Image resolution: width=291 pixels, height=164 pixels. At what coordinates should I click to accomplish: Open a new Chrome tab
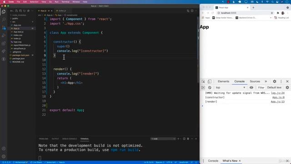[253, 8]
